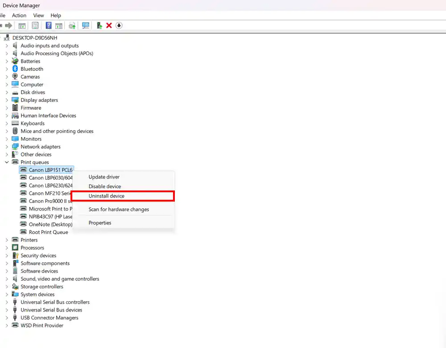Open the View menu
The height and width of the screenshot is (348, 446).
click(x=38, y=16)
